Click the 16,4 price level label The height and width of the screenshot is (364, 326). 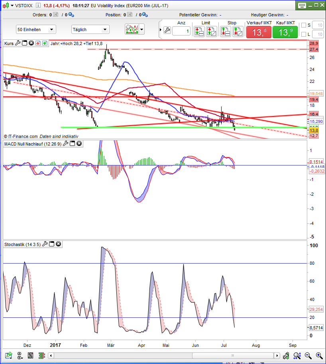coord(314,114)
